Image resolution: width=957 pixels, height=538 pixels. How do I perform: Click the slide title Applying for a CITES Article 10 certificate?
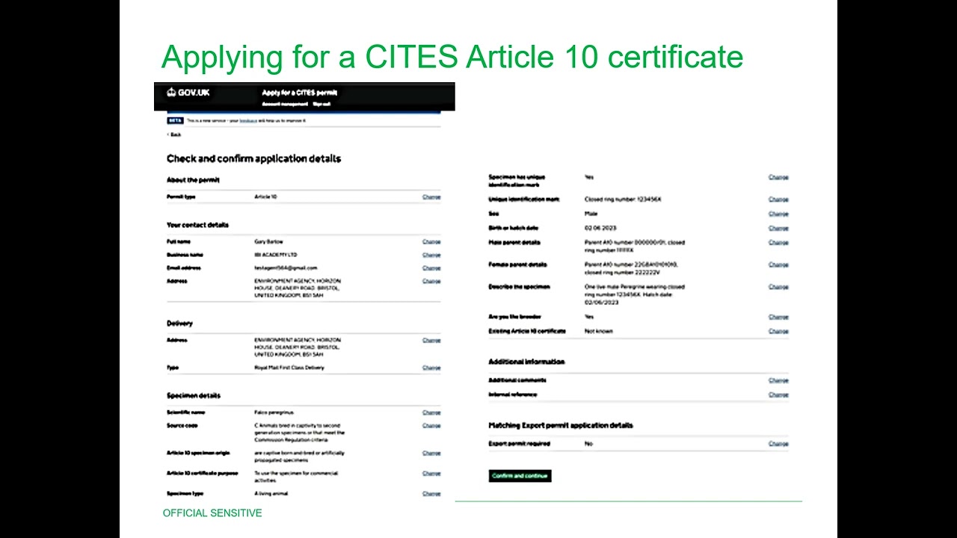coord(452,57)
